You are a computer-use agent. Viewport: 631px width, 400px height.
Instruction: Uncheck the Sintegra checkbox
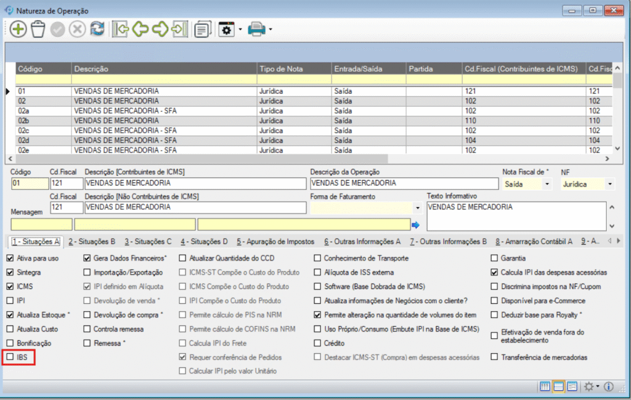(x=10, y=272)
